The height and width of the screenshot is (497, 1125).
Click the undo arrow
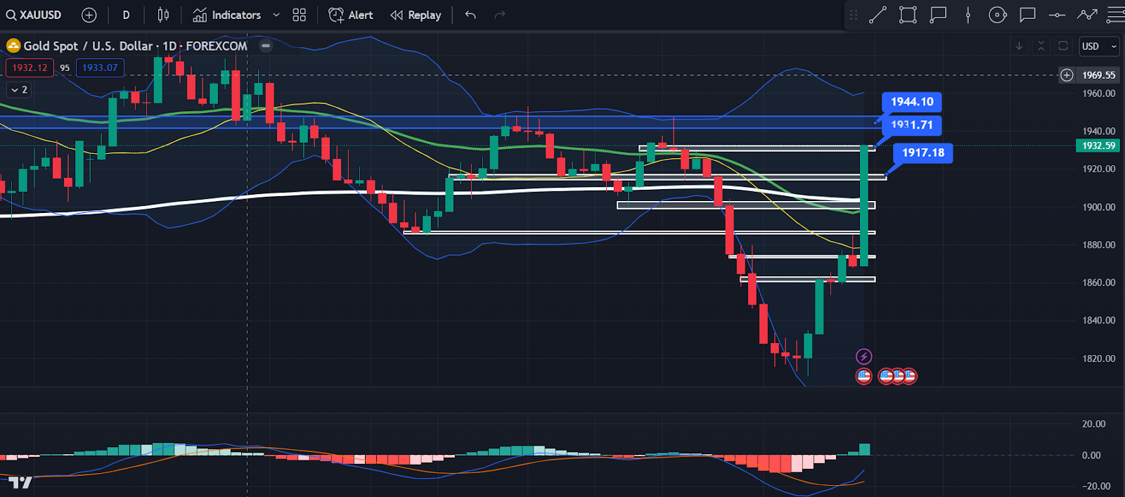tap(470, 15)
